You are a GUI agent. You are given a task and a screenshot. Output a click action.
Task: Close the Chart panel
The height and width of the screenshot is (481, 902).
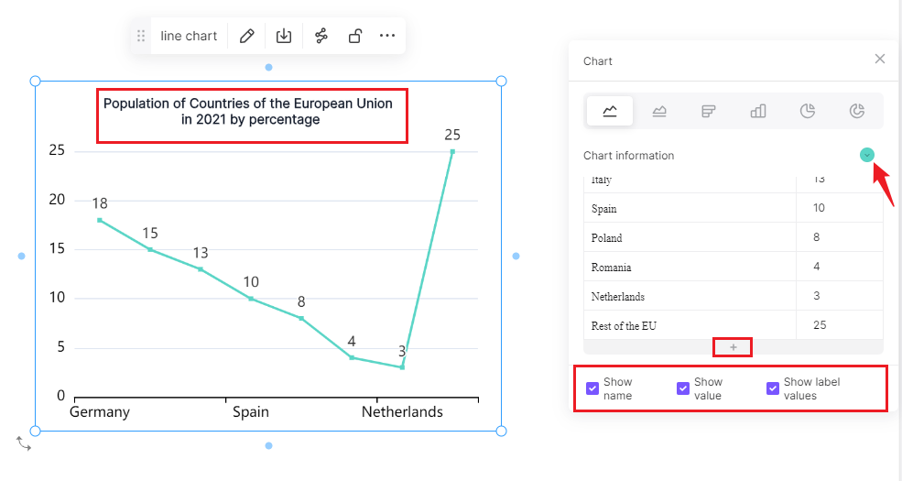click(x=880, y=59)
